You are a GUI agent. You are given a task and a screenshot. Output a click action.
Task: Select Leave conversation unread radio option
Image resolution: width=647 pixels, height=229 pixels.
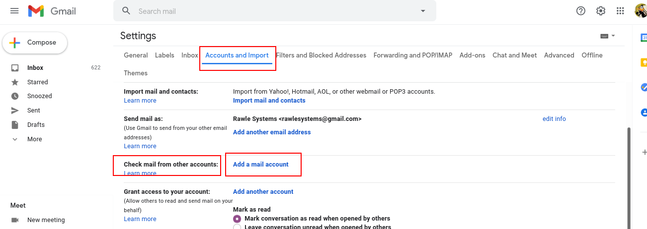pos(237,227)
